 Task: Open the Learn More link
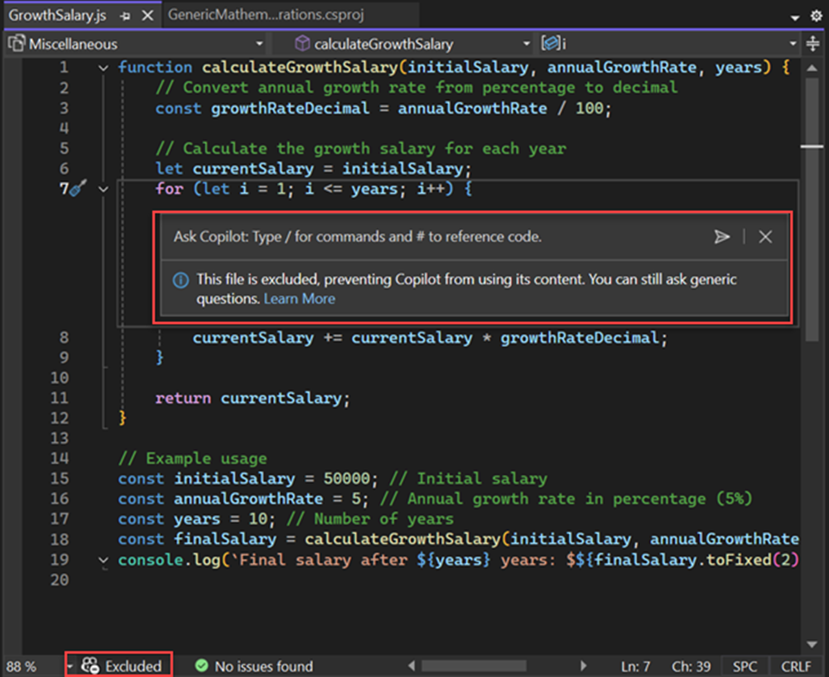tap(300, 299)
